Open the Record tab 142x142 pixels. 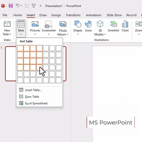pos(131,15)
